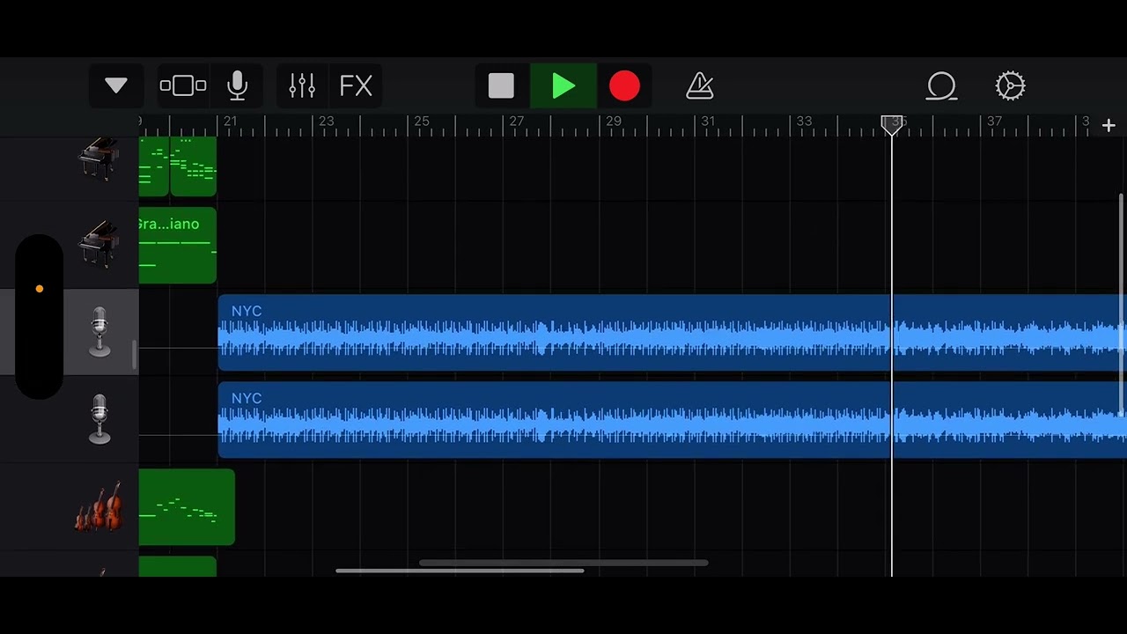The height and width of the screenshot is (634, 1127).
Task: Click the track header resize handle
Action: (134, 354)
